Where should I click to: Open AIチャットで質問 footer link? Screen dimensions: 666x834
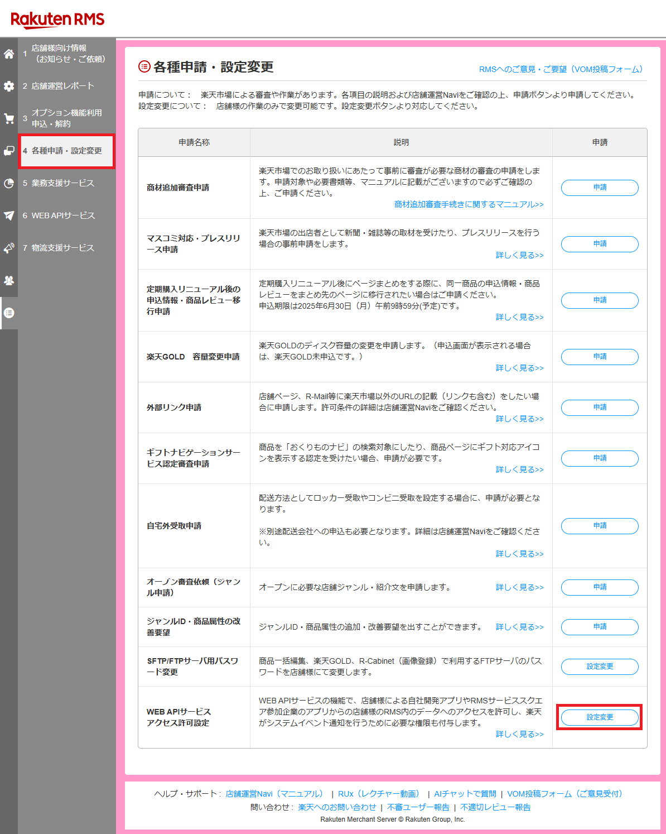pos(465,794)
